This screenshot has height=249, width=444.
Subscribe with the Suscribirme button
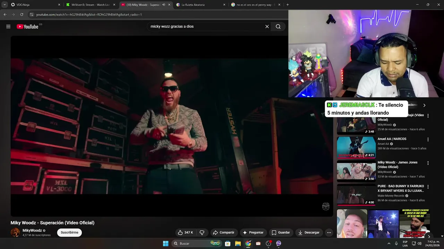pyautogui.click(x=69, y=232)
